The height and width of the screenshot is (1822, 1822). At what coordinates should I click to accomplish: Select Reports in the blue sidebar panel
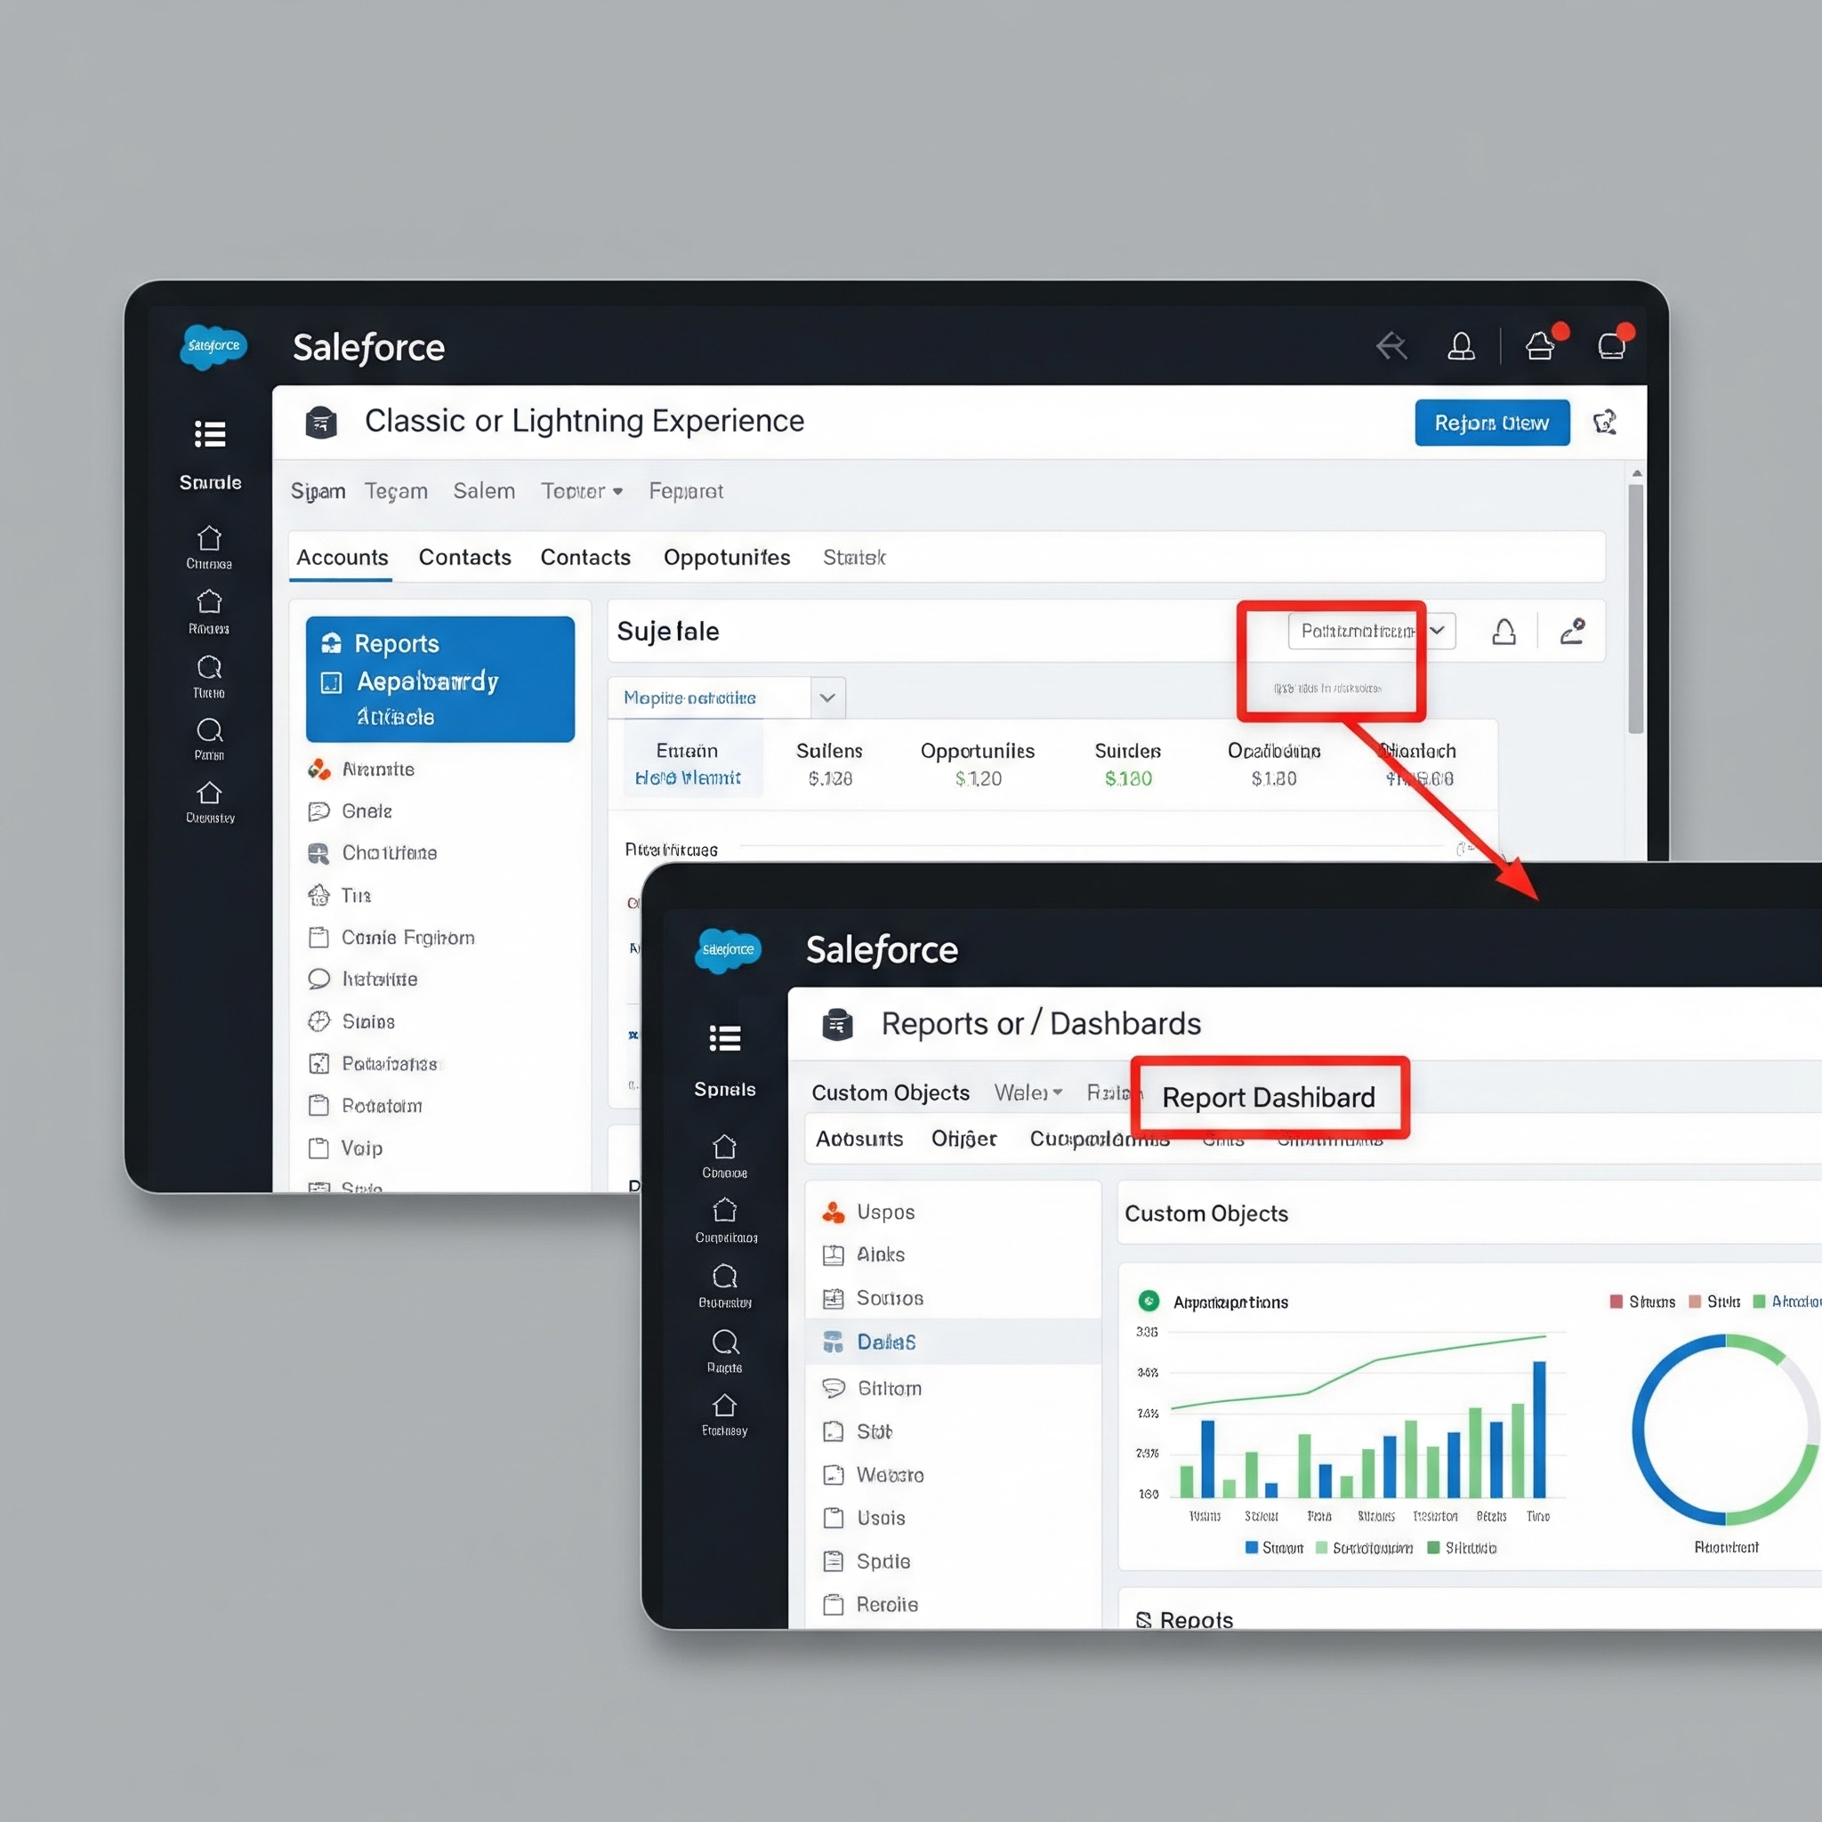pos(396,643)
